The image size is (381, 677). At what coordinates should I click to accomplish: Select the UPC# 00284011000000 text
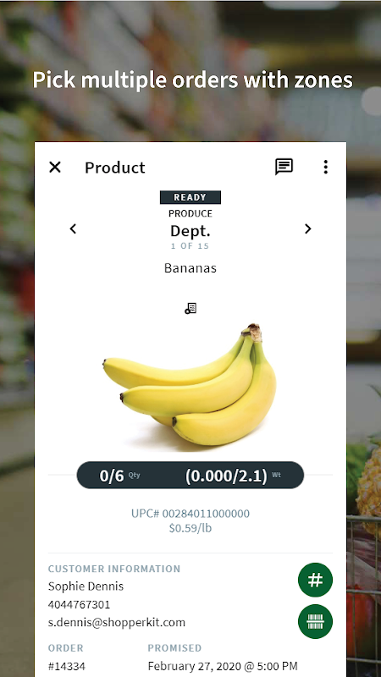tap(190, 514)
